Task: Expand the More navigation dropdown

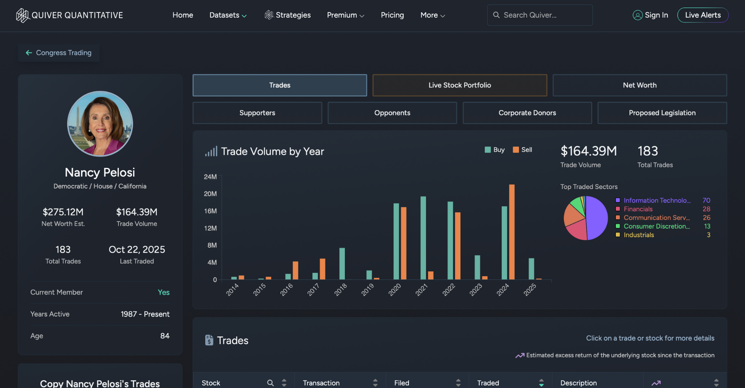Action: pos(432,15)
